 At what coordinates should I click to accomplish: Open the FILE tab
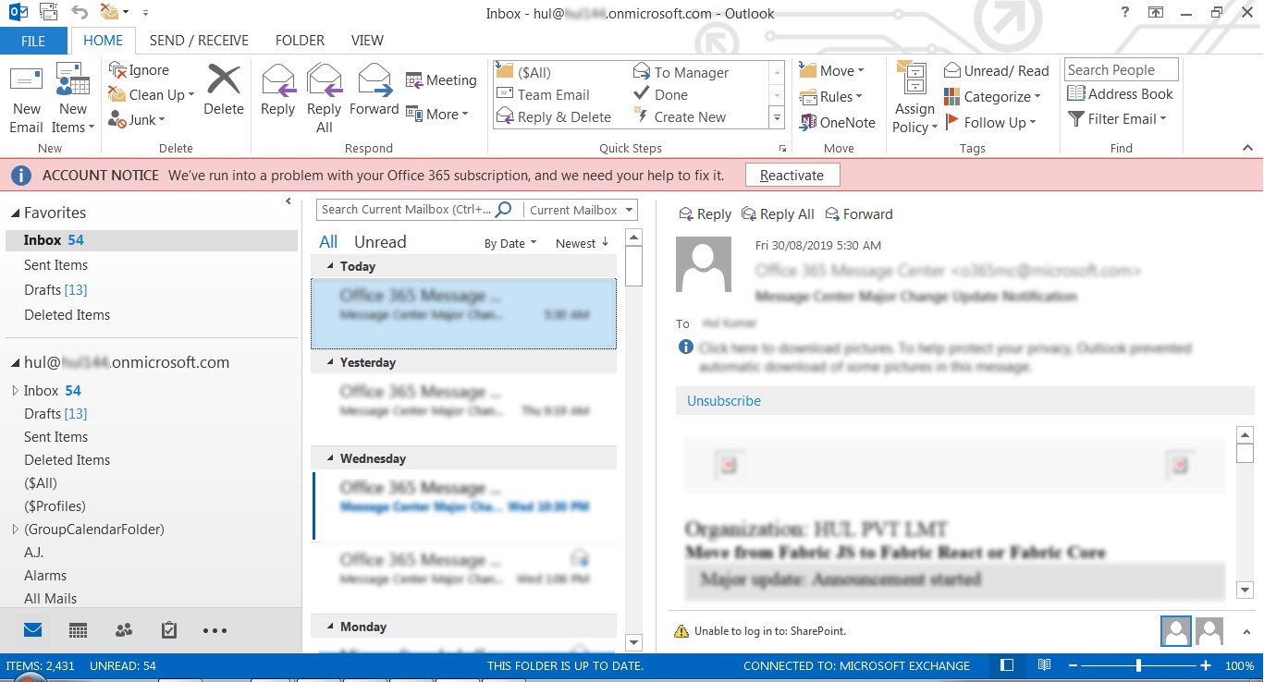pos(33,41)
